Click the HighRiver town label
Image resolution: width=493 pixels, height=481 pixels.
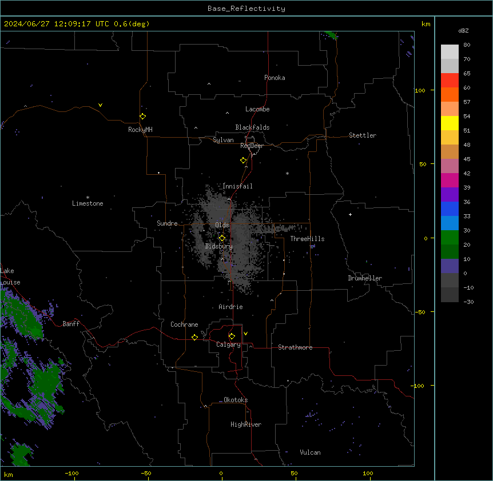tap(245, 424)
